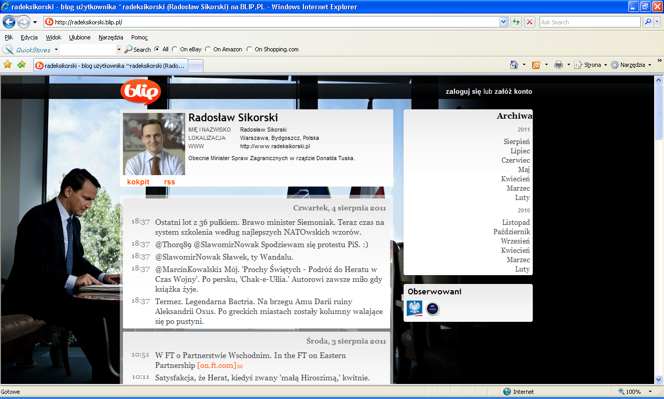This screenshot has height=399, width=664.
Task: Open the Wrzesień archive
Action: coord(515,241)
